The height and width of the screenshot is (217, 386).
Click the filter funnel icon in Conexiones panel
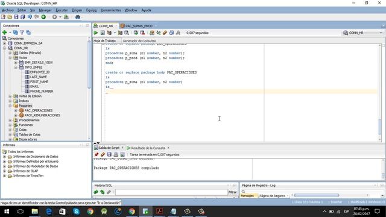click(22, 33)
